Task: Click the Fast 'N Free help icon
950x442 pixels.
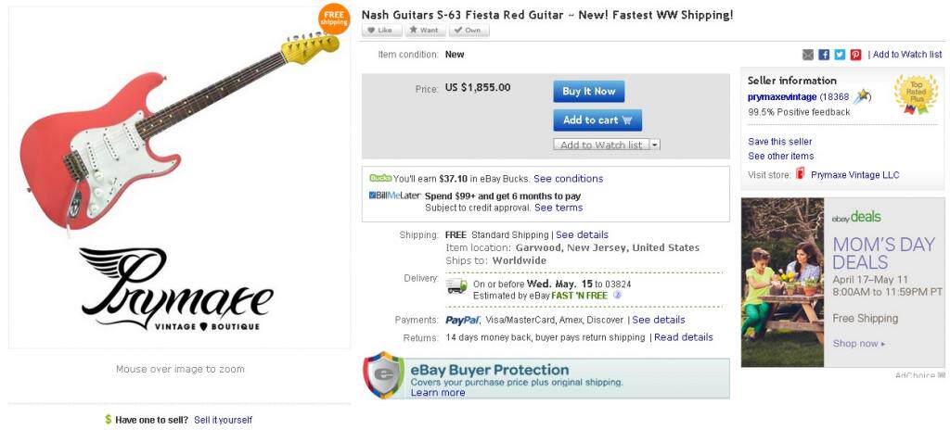Action: click(x=617, y=296)
